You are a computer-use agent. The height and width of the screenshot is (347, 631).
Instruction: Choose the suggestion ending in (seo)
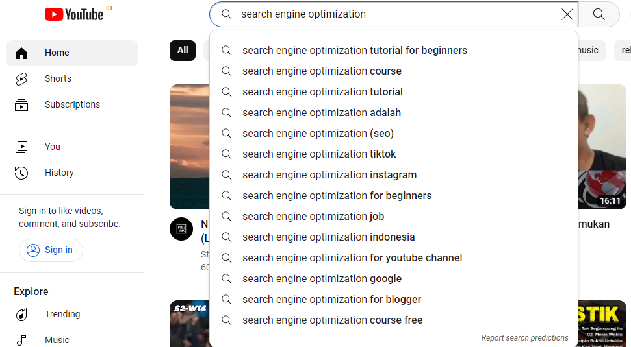394,134
